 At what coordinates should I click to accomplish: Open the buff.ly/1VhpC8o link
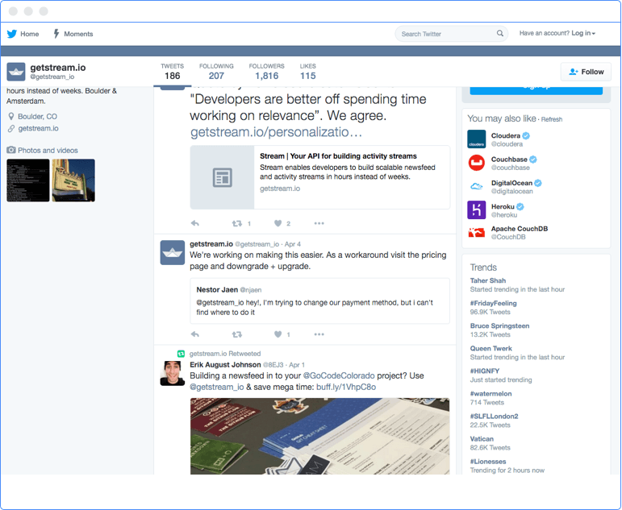click(x=346, y=387)
